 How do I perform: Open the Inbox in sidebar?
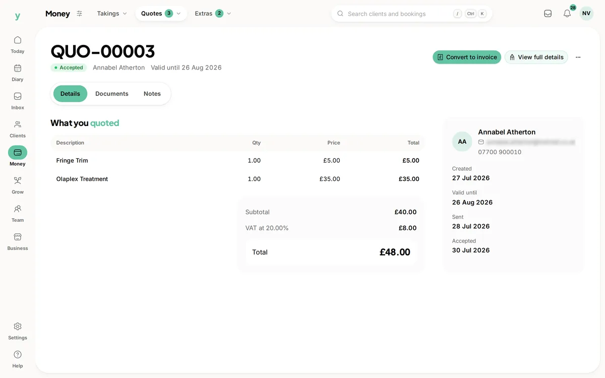18,96
